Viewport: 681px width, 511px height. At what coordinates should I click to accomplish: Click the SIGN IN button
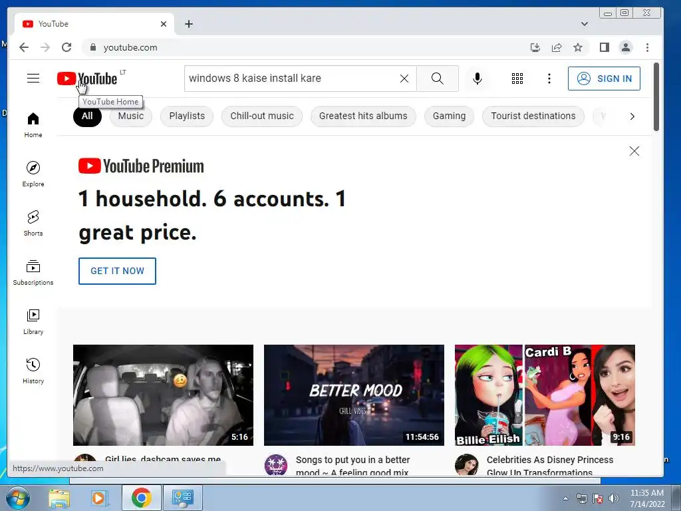pos(604,79)
